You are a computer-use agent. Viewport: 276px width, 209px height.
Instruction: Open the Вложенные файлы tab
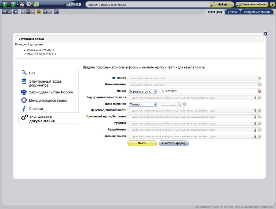(257, 12)
